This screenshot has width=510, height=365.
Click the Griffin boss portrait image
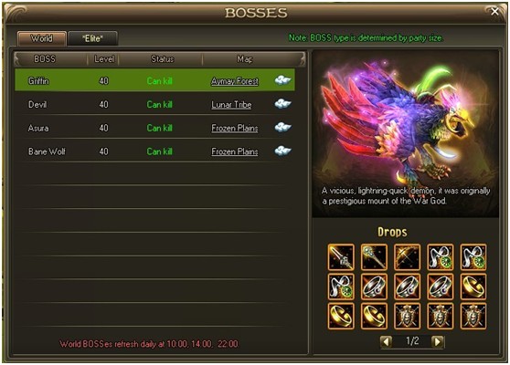405,134
